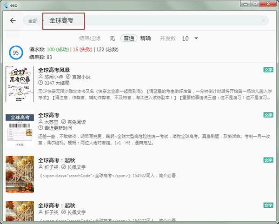Click the latest chapter 0347 大结局
Image resolution: width=279 pixels, height=224 pixels.
[57, 83]
